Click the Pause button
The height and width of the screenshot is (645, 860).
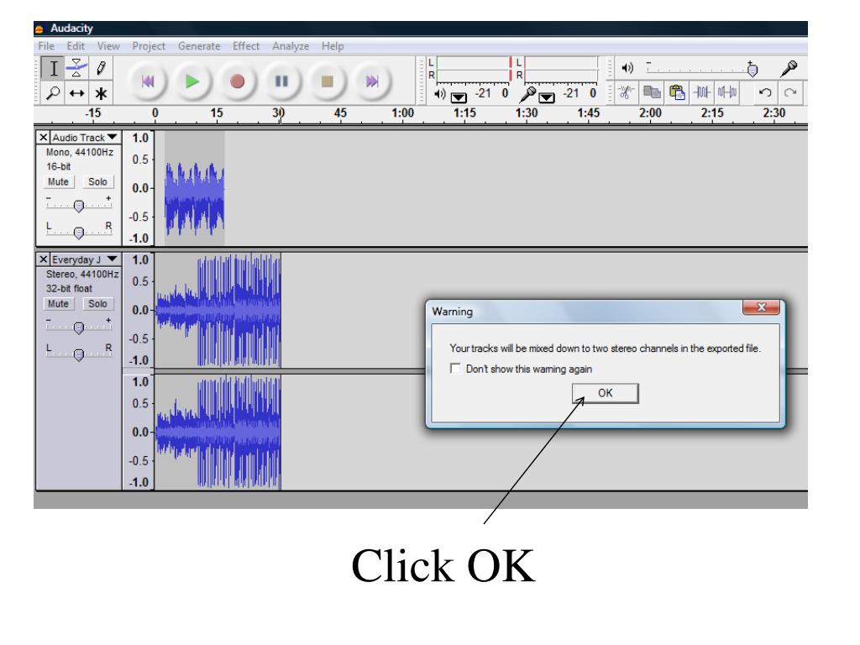click(282, 81)
